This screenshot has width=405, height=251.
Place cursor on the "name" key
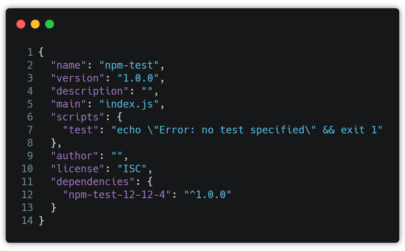tap(69, 65)
